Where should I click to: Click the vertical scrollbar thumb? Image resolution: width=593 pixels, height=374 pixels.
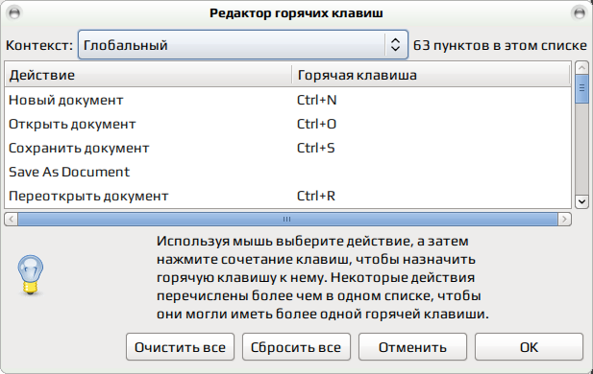point(581,88)
